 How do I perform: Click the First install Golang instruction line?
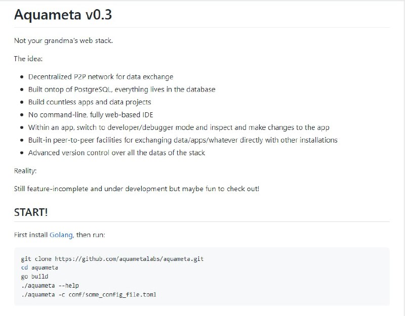(61, 234)
